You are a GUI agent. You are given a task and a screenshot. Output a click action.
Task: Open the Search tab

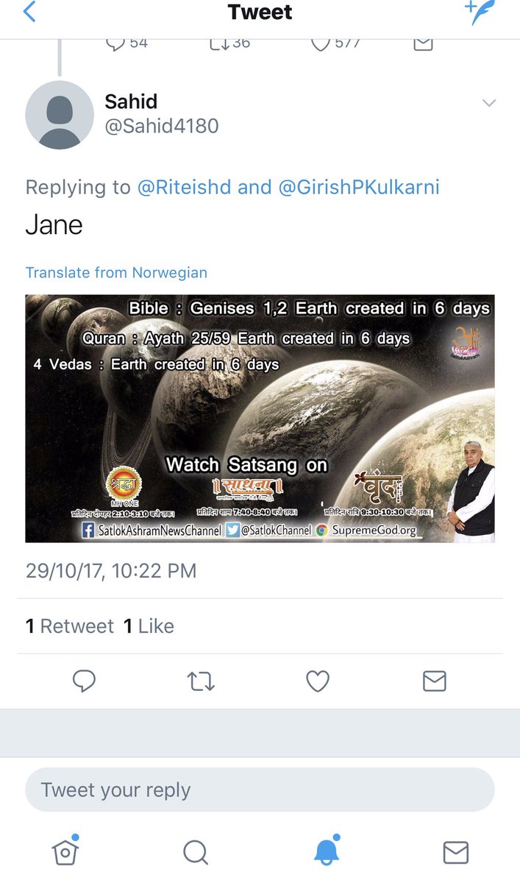(195, 852)
